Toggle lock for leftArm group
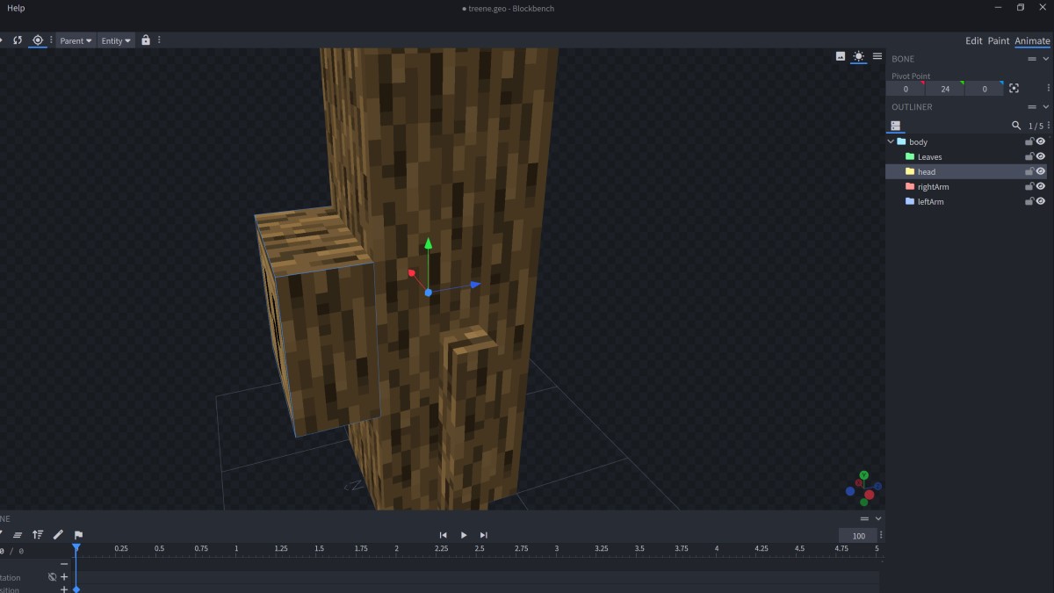Image resolution: width=1054 pixels, height=593 pixels. click(x=1029, y=201)
